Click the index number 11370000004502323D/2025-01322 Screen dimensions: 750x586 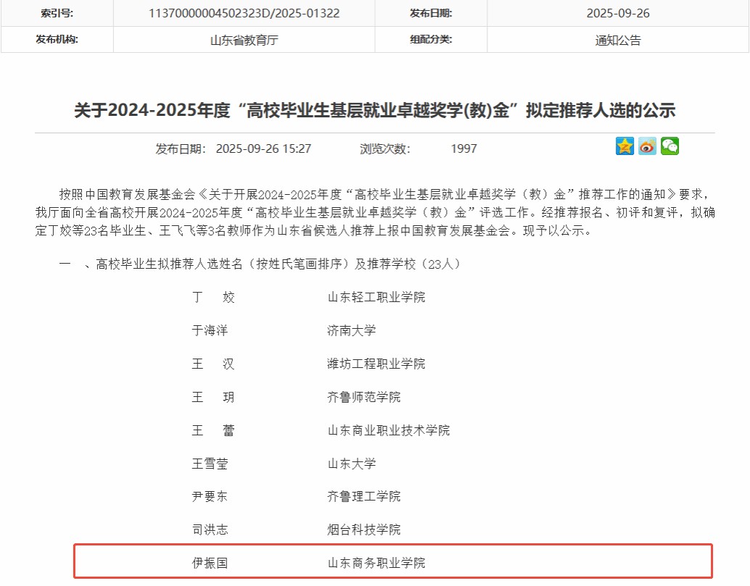pyautogui.click(x=244, y=14)
